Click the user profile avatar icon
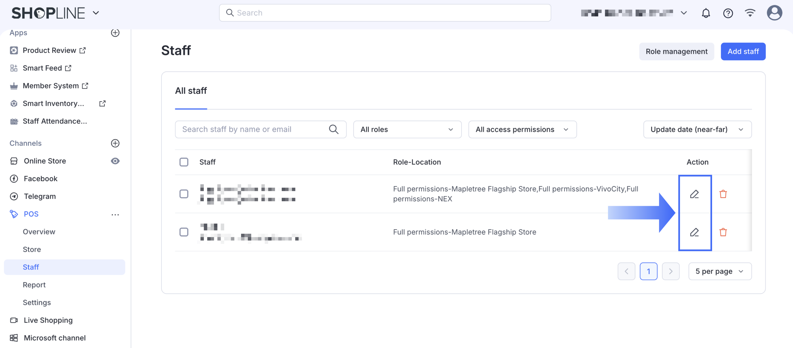The width and height of the screenshot is (793, 348). click(774, 13)
